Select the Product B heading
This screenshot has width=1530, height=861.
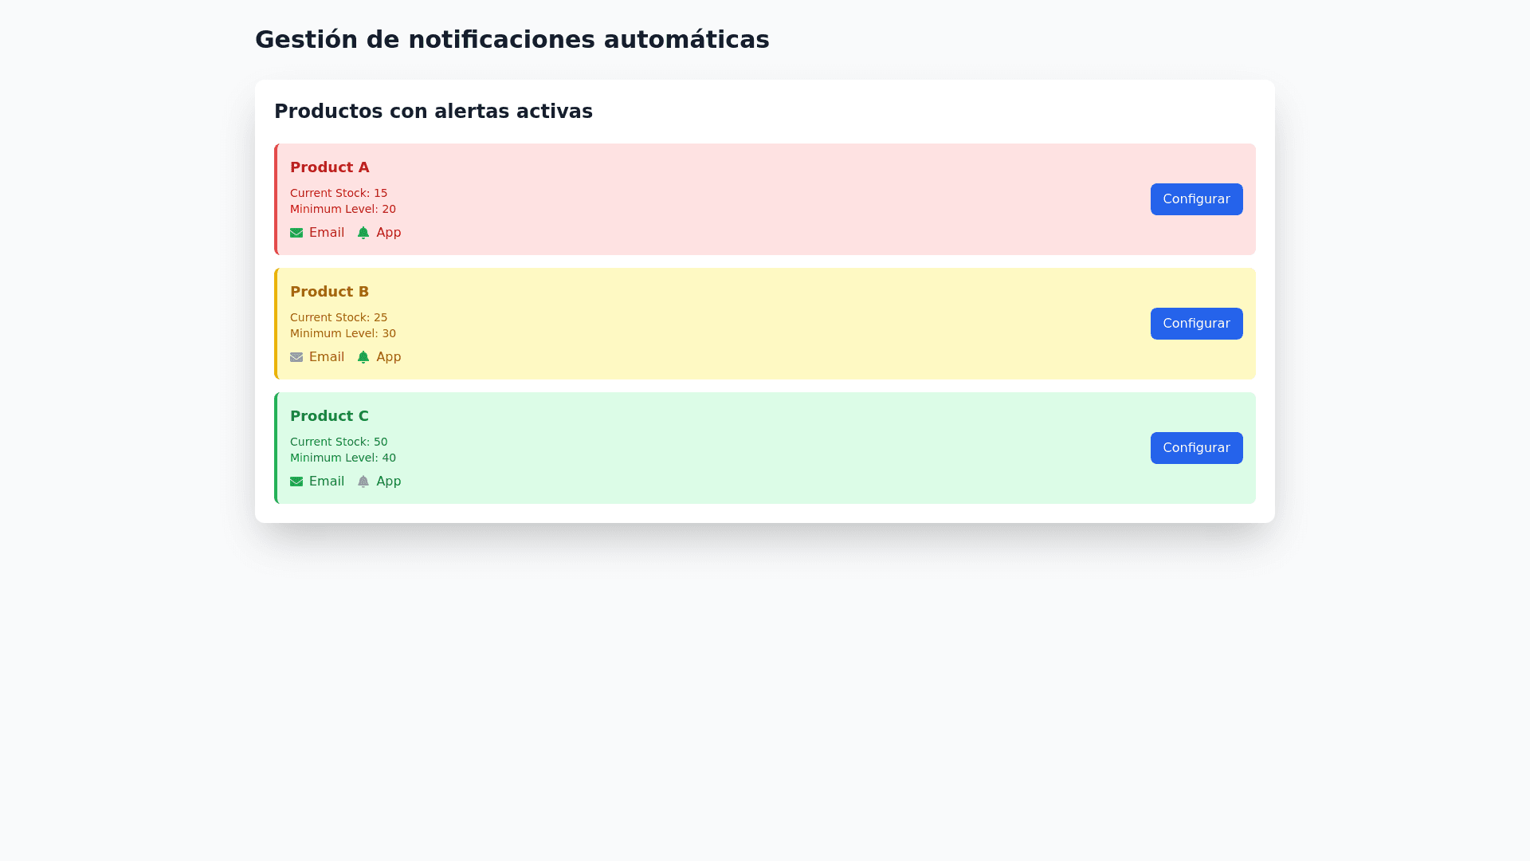(329, 292)
